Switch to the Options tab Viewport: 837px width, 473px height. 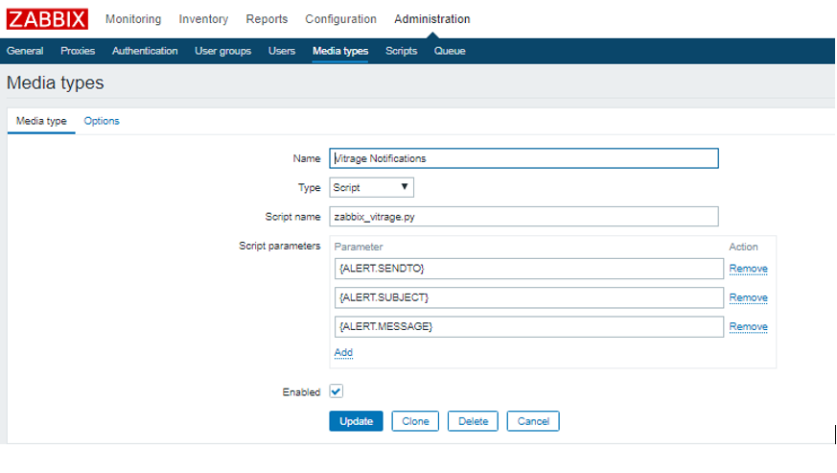coord(102,121)
